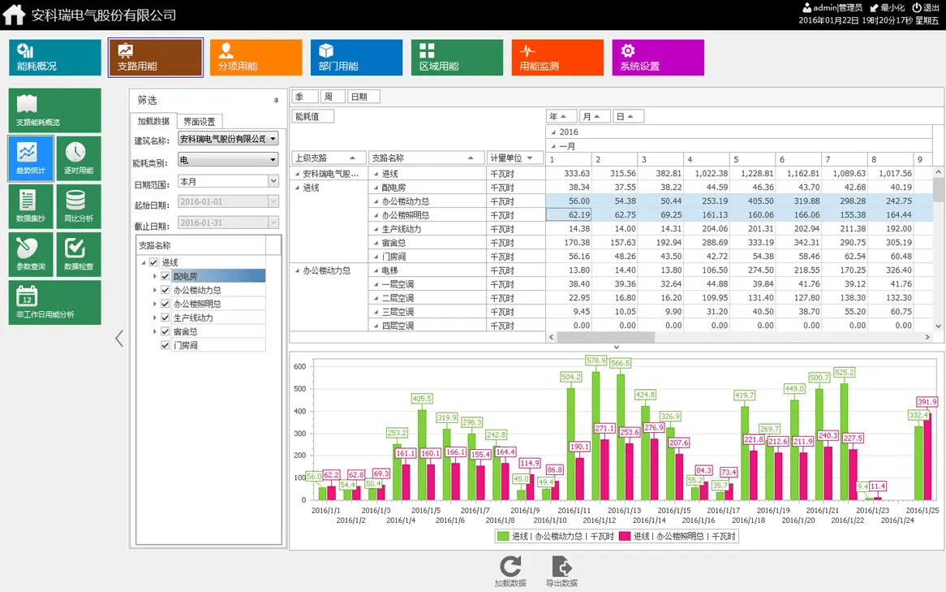
Task: Open 参数查询 parameter query icon
Action: (31, 254)
